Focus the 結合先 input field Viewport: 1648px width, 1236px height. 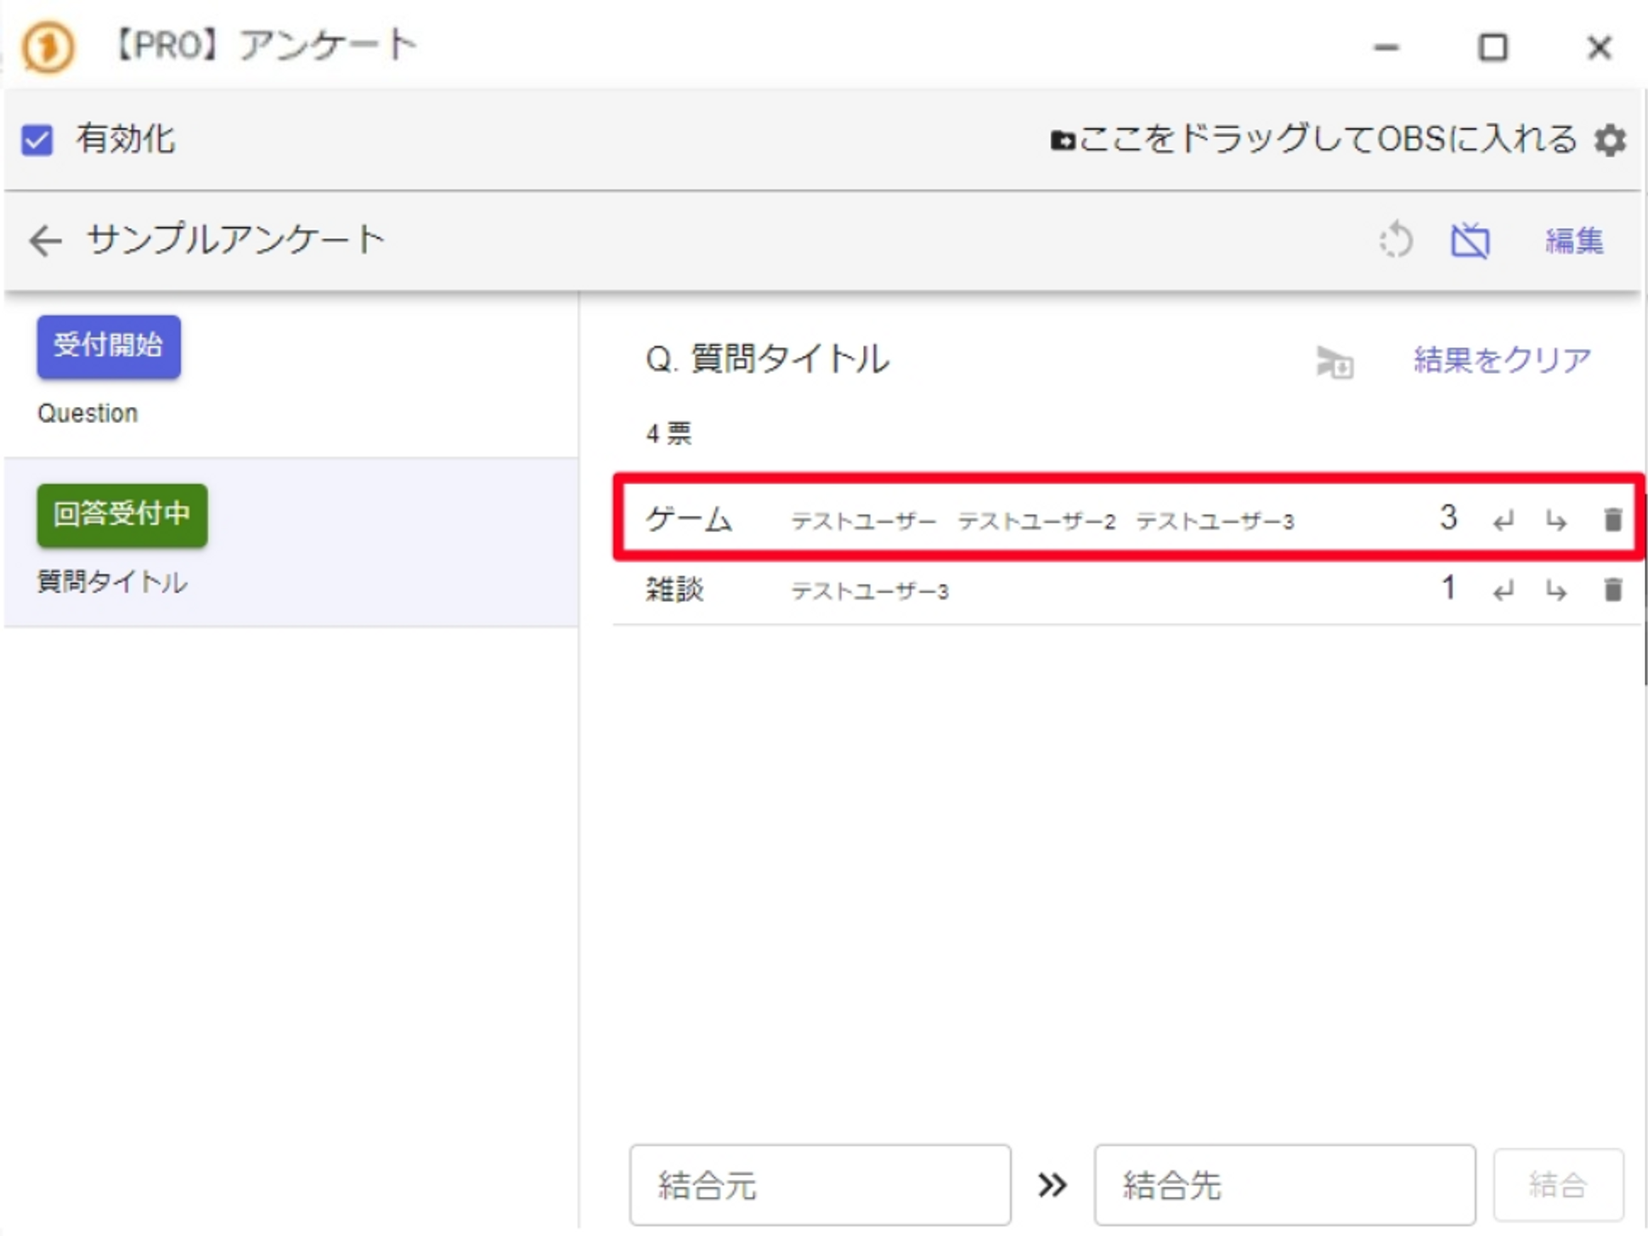(1284, 1184)
